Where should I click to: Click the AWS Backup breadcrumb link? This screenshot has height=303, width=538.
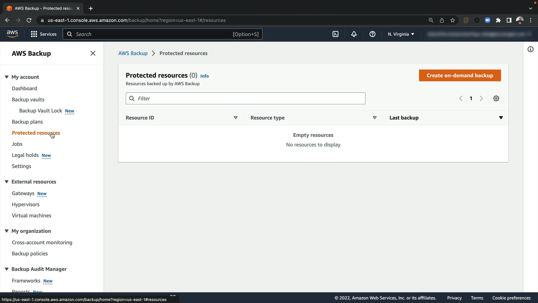pos(133,53)
